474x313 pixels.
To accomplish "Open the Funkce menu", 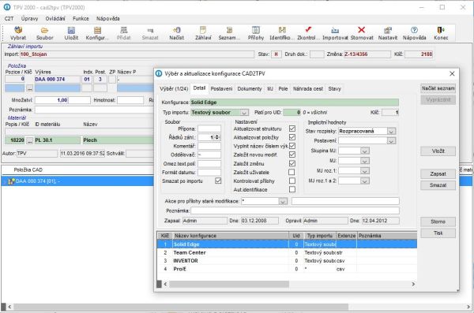I will [81, 18].
